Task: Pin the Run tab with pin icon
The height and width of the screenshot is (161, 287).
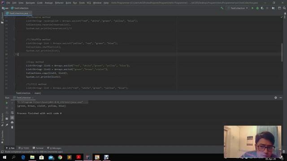Action: (7, 125)
